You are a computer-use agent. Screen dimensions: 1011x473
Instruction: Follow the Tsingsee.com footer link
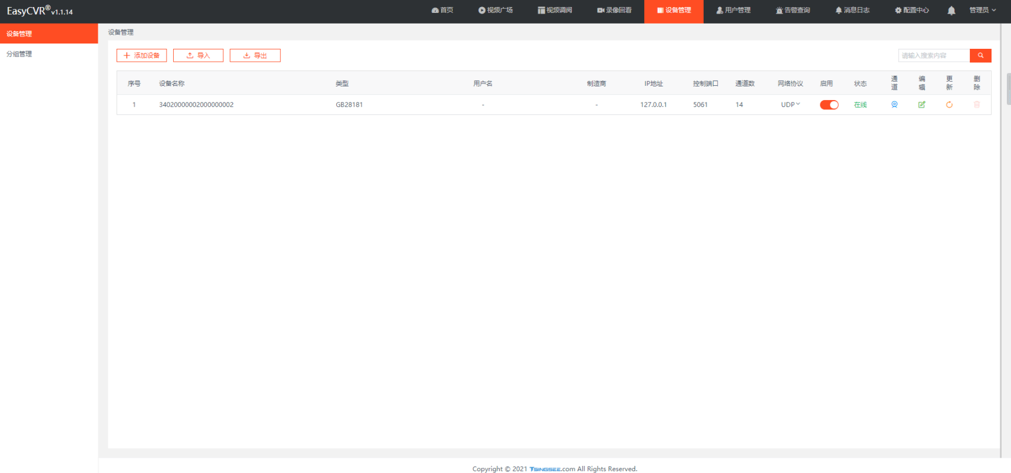552,469
